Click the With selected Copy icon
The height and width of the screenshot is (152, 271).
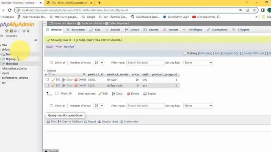point(113,94)
